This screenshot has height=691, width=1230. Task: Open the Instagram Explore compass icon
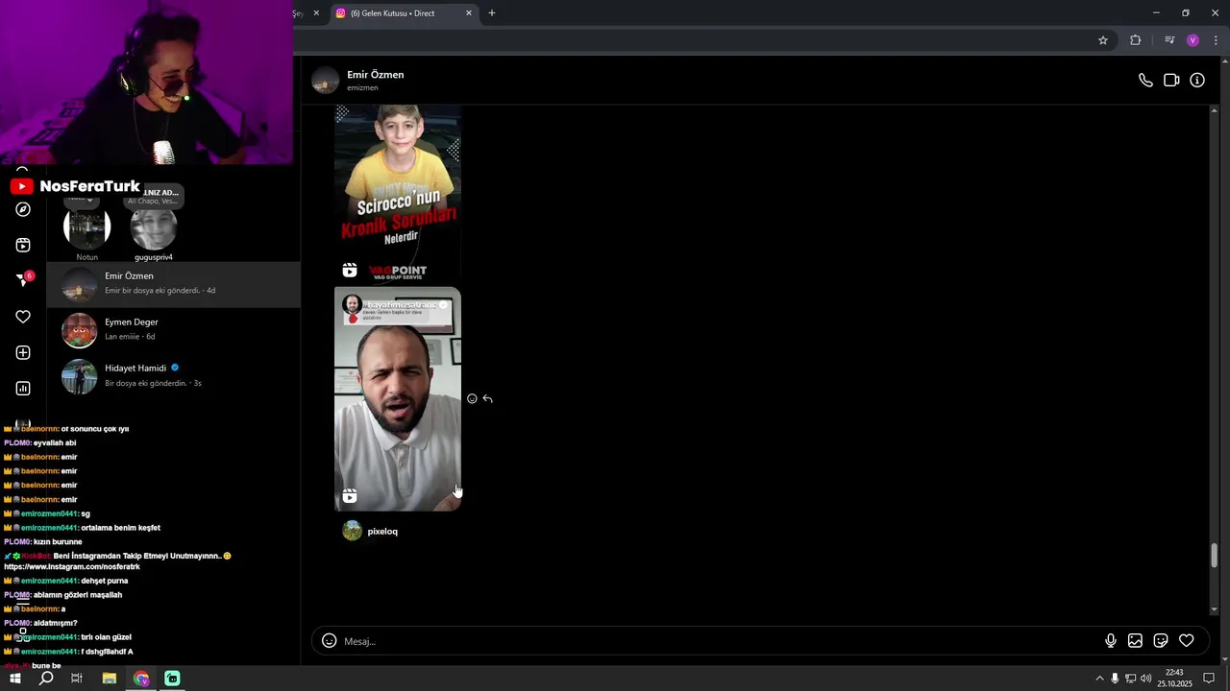(x=23, y=209)
